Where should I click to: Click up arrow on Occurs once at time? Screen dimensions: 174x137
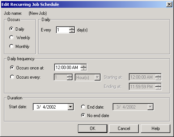[84, 66]
